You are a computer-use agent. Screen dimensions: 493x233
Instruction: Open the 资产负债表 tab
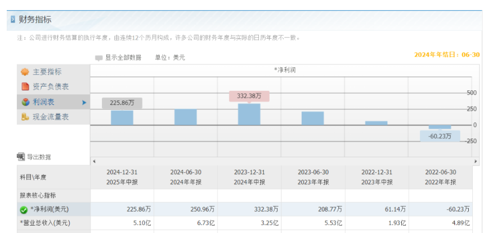53,87
